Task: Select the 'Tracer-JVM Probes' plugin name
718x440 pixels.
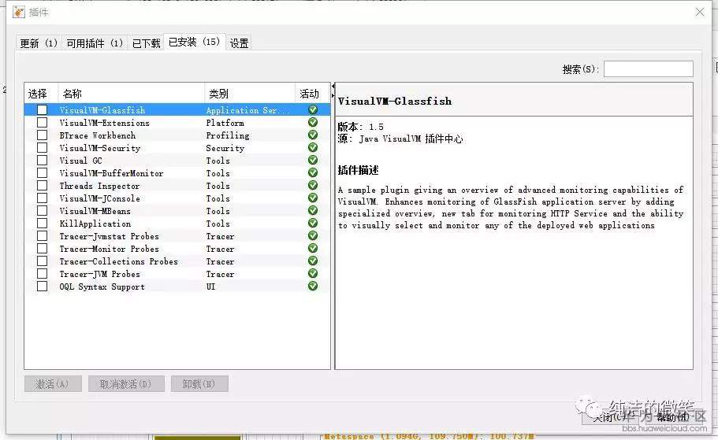Action: pos(100,274)
